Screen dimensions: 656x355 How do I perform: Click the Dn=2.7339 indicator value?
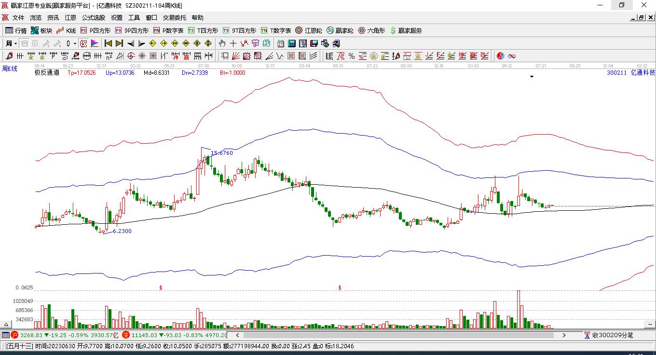[195, 73]
